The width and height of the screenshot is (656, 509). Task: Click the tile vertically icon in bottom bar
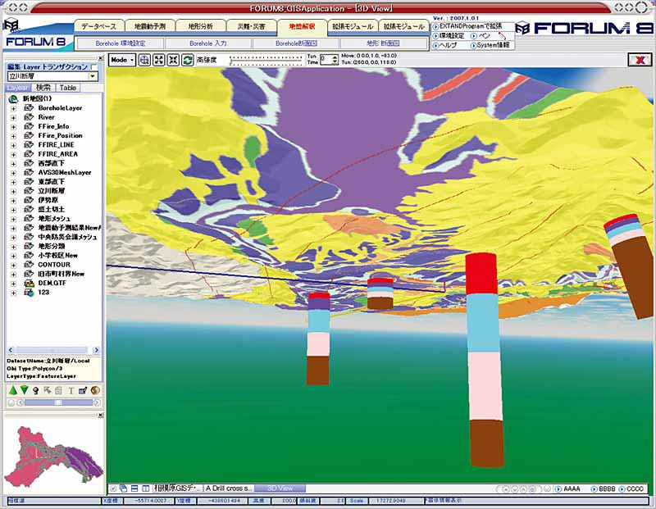[x=146, y=488]
